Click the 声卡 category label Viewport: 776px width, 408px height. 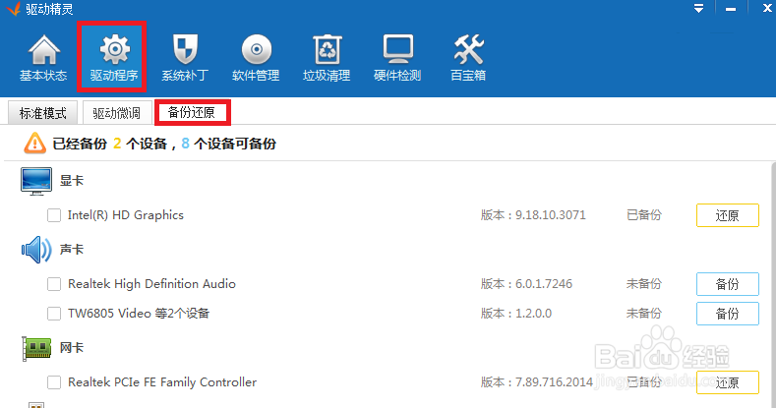(x=72, y=250)
